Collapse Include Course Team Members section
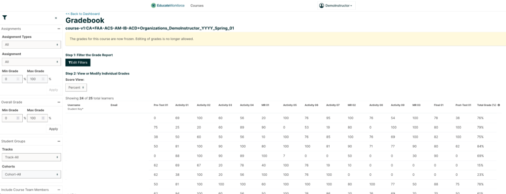The height and width of the screenshot is (194, 506). (59, 190)
